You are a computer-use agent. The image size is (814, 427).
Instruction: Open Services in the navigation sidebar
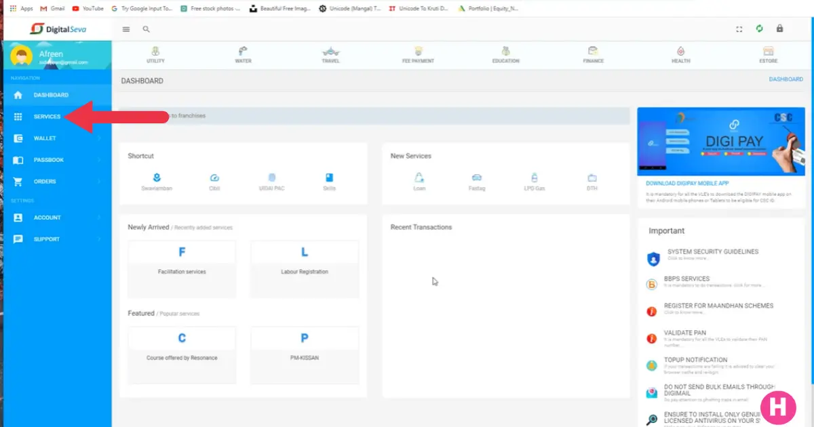pos(47,117)
